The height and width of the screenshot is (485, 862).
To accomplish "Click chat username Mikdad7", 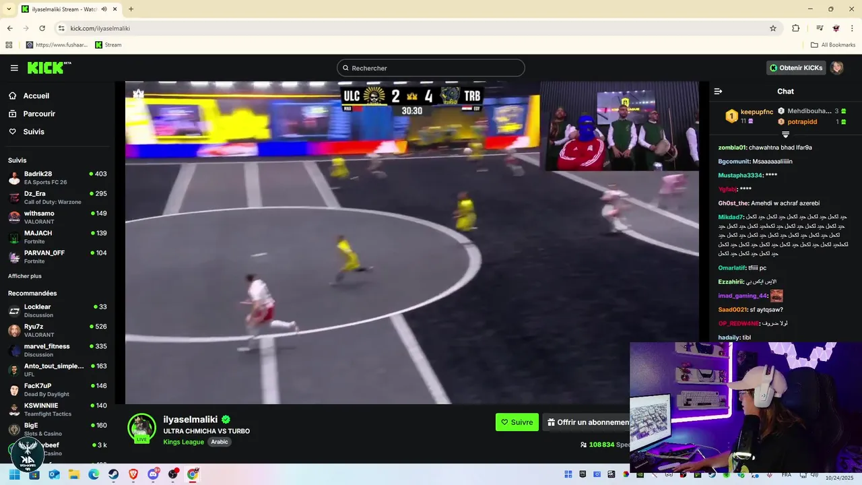I will [731, 217].
